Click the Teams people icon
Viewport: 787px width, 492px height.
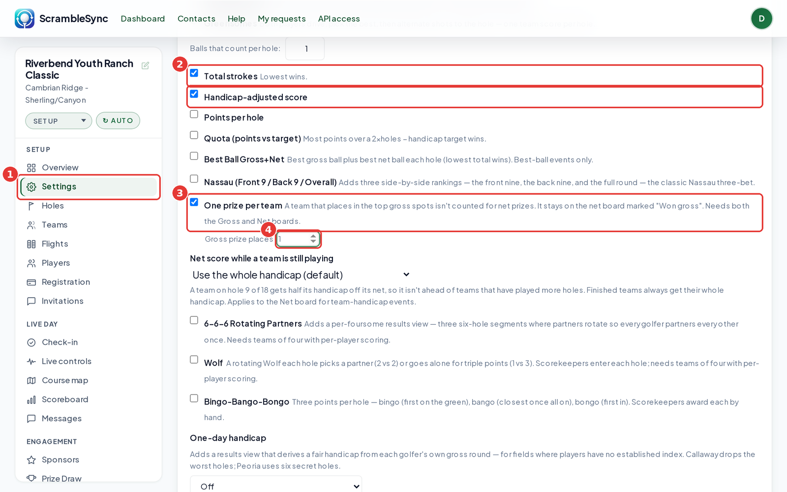(31, 225)
